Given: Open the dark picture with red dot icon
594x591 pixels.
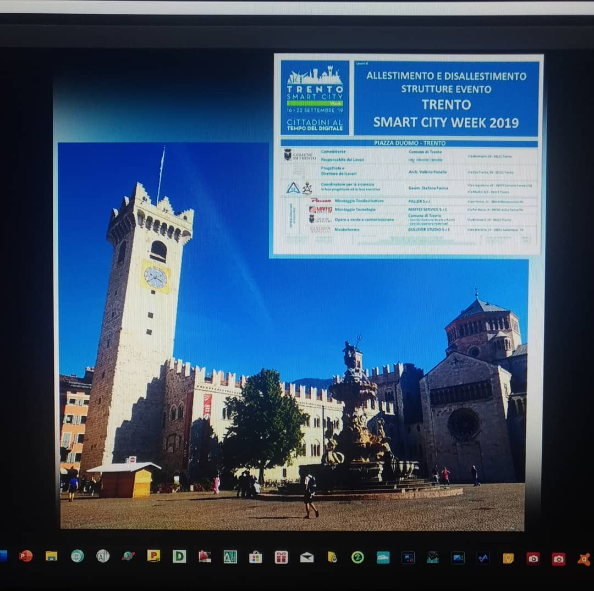Looking at the screenshot, I should [x=408, y=557].
